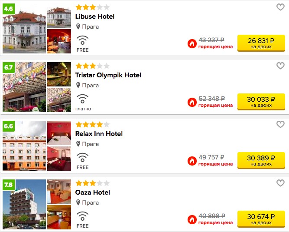Click the Прага location pin for Oaza Hotel
The width and height of the screenshot is (289, 232).
78,202
